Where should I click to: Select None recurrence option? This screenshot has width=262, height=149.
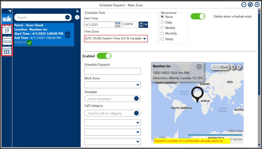click(162, 17)
